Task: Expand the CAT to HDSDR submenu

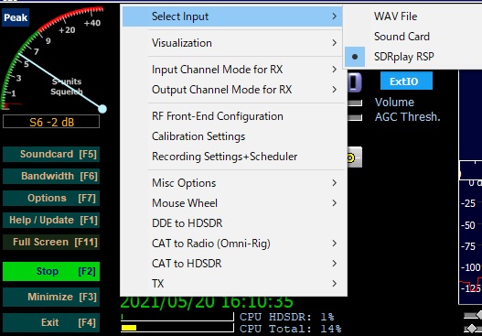Action: pos(232,264)
